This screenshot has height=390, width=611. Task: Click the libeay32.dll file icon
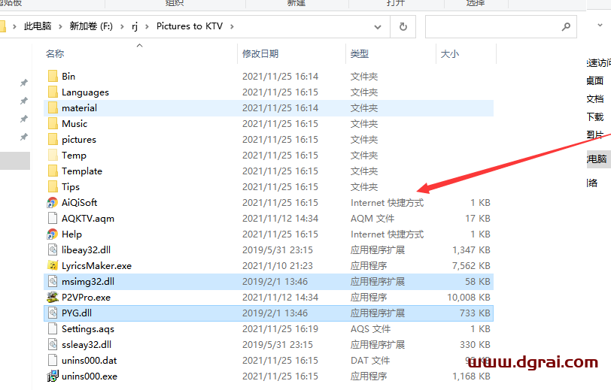pos(53,249)
